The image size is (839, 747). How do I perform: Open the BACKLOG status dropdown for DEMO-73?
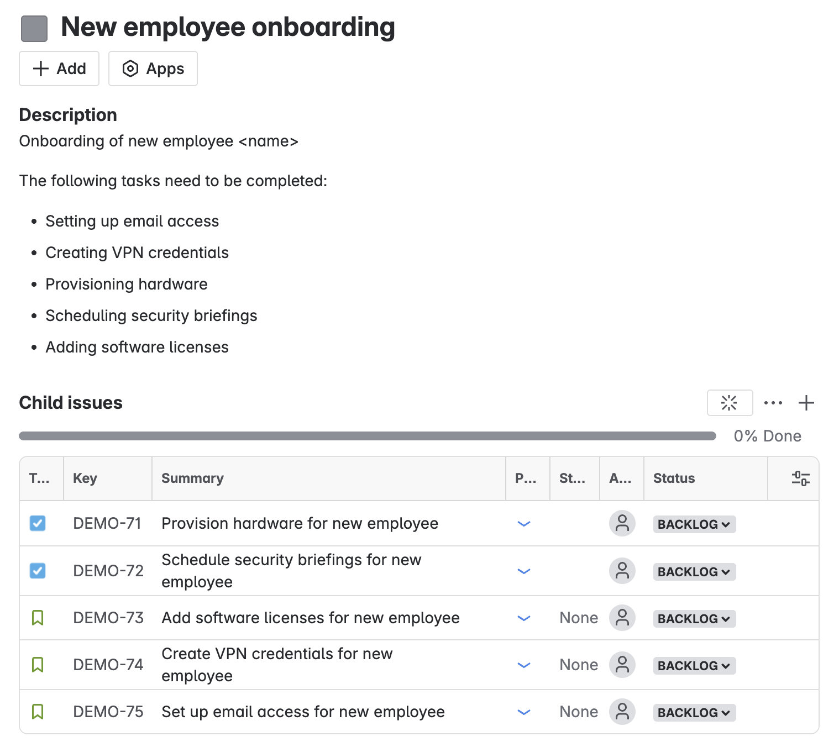(694, 619)
